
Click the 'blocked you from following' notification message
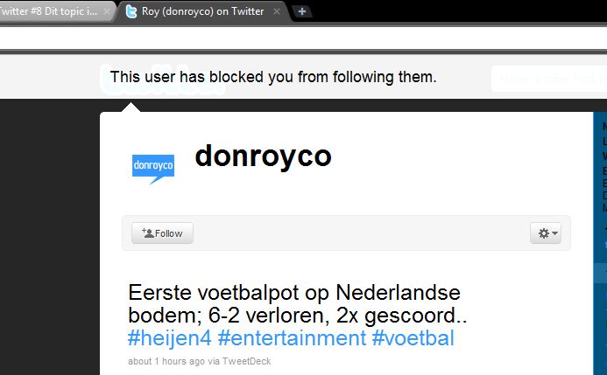coord(273,77)
